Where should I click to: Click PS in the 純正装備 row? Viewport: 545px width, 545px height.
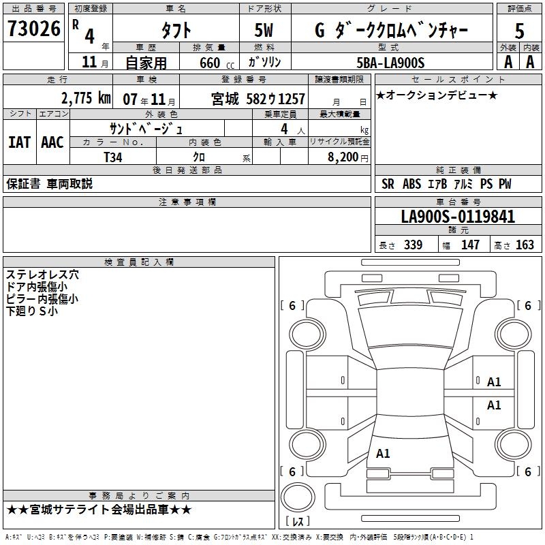pyautogui.click(x=486, y=184)
